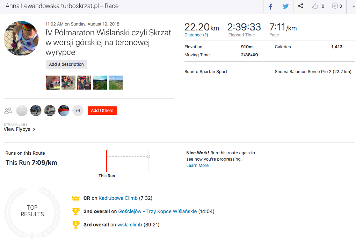Open the first activity photo thumbnail
Viewport: 356px width, 239px height.
[x=53, y=83]
